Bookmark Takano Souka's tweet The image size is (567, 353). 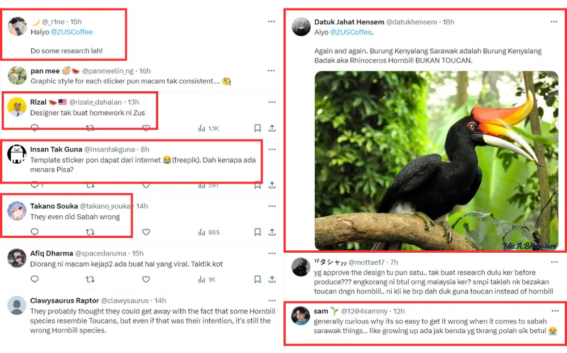click(x=257, y=232)
